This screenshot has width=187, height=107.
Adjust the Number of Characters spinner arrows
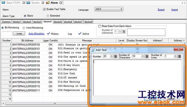[x=143, y=56]
